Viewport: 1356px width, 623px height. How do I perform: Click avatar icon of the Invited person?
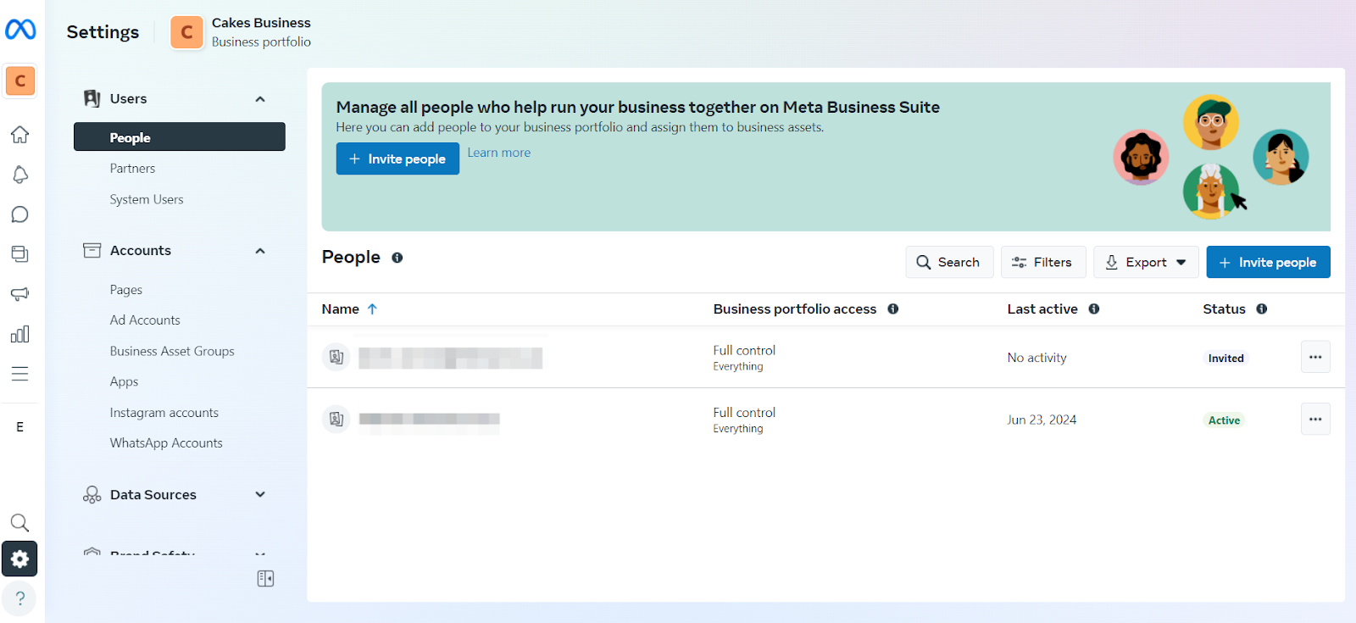coord(336,357)
